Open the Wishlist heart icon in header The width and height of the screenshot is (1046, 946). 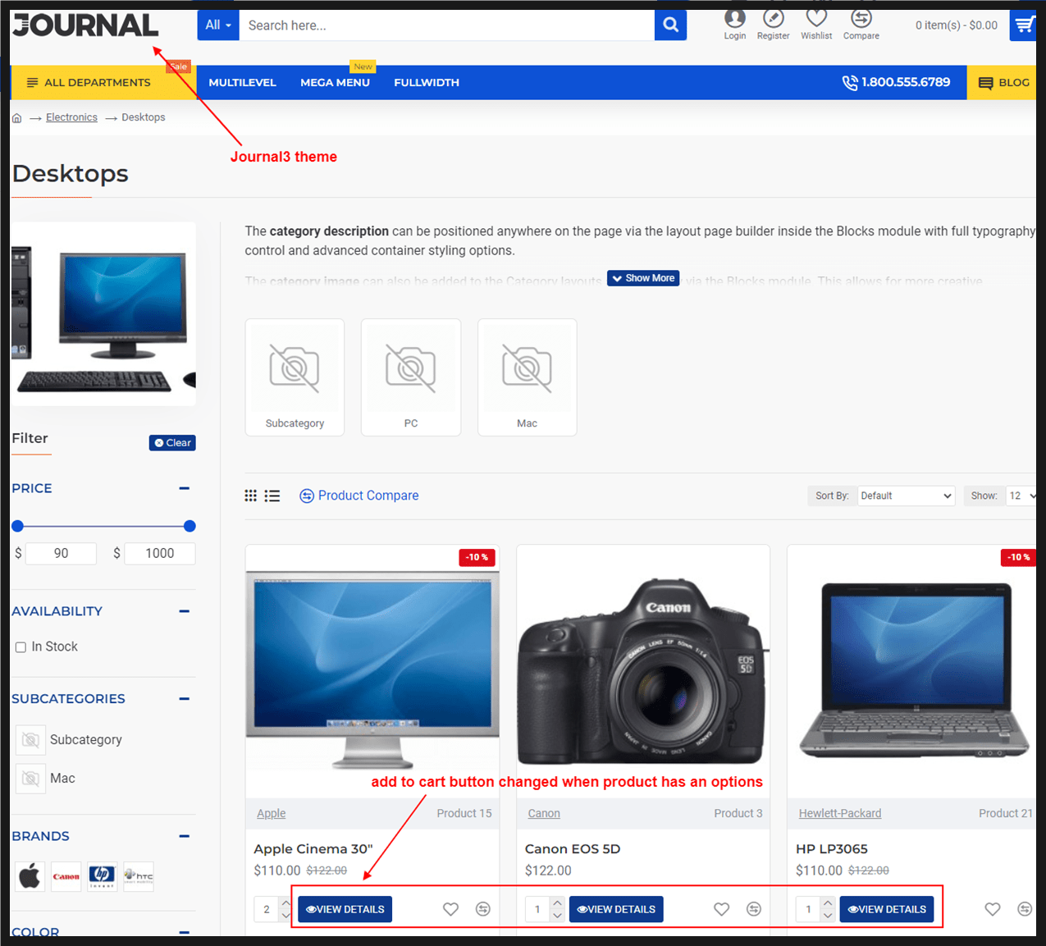pos(816,25)
